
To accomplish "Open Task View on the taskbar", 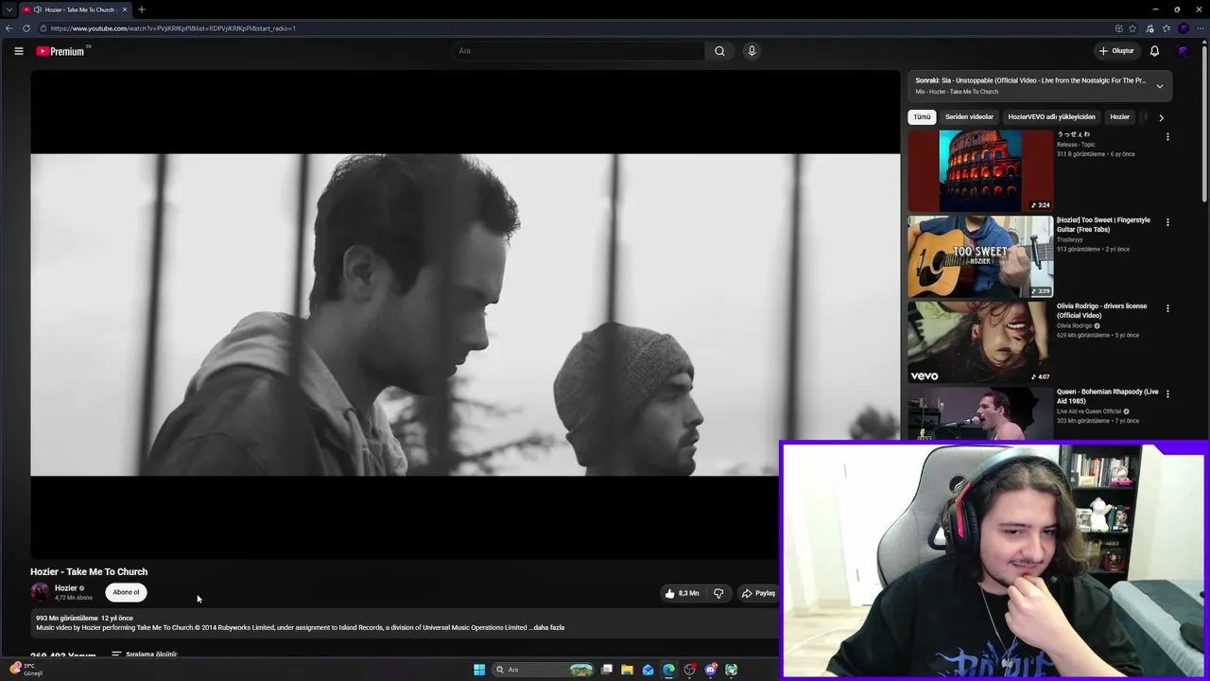I will tap(606, 670).
